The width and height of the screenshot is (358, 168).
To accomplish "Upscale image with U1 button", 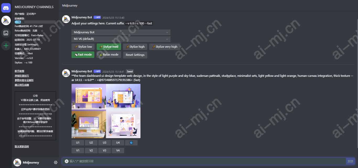I will [x=78, y=143].
